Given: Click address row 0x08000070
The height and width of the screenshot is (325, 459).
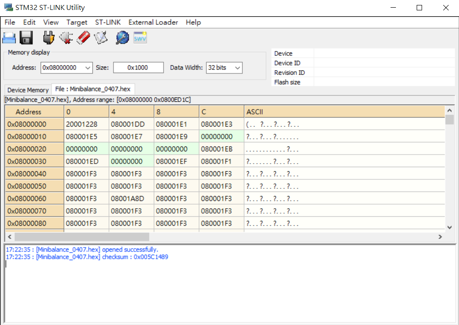Looking at the screenshot, I should click(x=35, y=211).
